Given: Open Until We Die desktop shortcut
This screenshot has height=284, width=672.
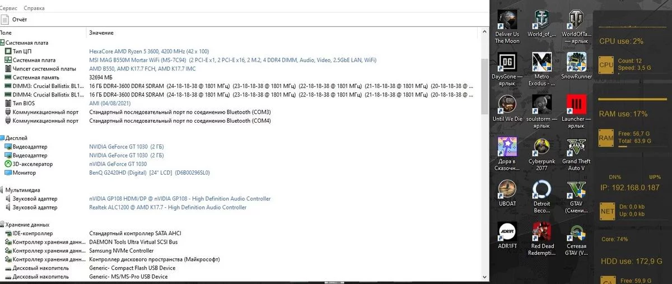Looking at the screenshot, I should coord(507,109).
